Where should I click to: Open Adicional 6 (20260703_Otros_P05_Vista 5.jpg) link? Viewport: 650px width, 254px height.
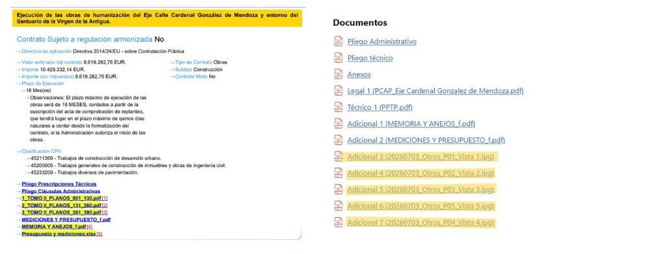point(421,206)
